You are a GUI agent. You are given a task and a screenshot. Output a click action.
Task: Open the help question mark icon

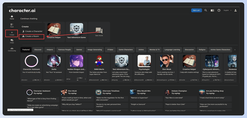[x=219, y=10]
